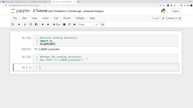The width and height of the screenshot is (193, 108).
Task: Open the browser zoom magnifier icon
Action: [x=160, y=5]
